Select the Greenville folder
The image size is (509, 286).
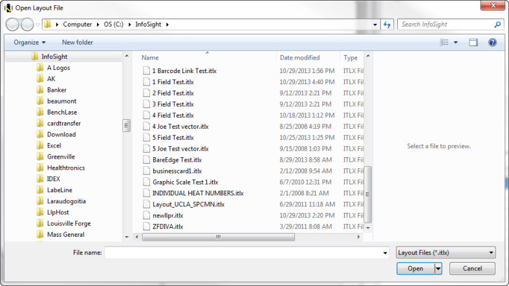[x=61, y=157]
